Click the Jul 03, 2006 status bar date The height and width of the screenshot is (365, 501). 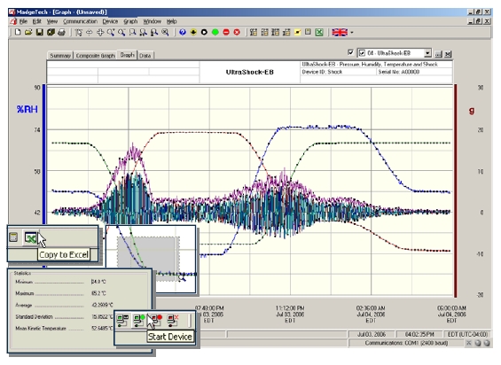coord(372,334)
